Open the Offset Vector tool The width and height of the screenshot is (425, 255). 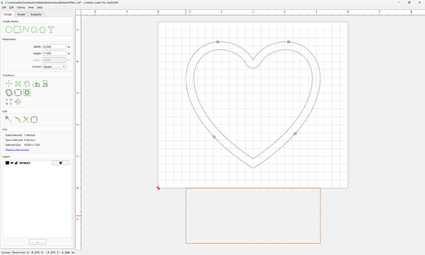tap(9, 92)
